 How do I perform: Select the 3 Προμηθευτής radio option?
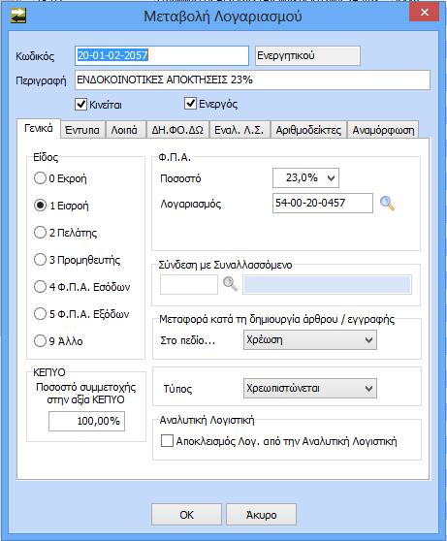(x=40, y=260)
